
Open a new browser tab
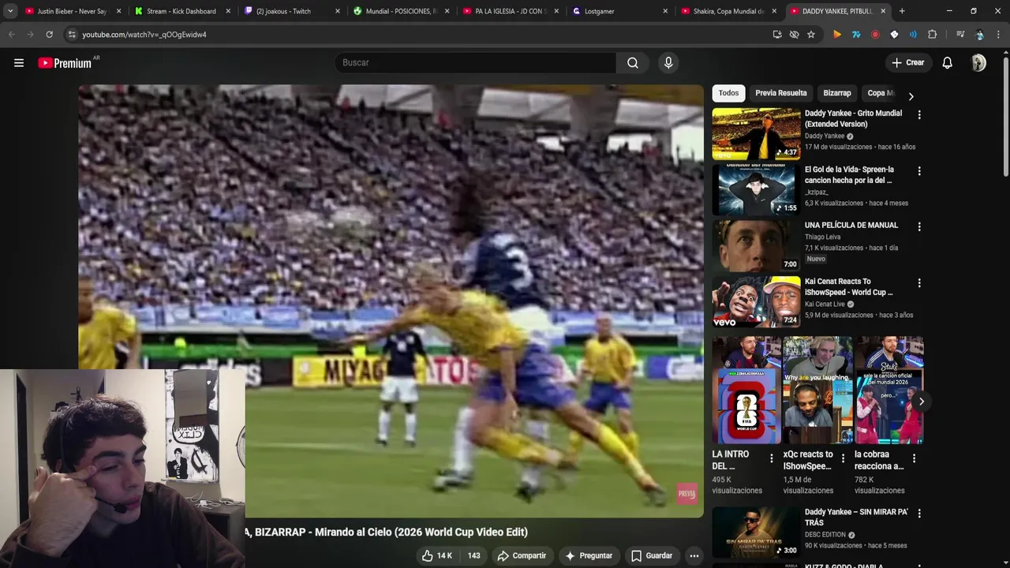902,11
